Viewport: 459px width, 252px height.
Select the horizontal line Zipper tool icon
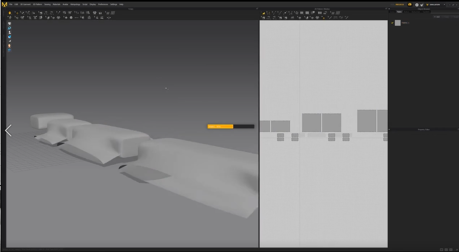tap(77, 17)
